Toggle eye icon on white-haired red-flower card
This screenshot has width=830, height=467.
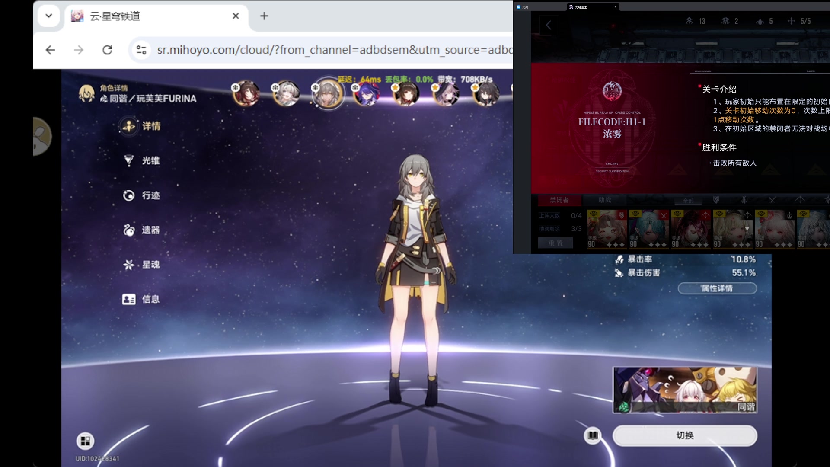[761, 214]
